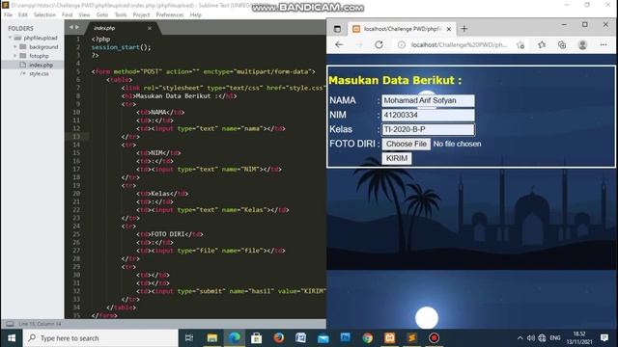The image size is (618, 347).
Task: Open Bandicam recorder on the taskbar
Action: 434,338
